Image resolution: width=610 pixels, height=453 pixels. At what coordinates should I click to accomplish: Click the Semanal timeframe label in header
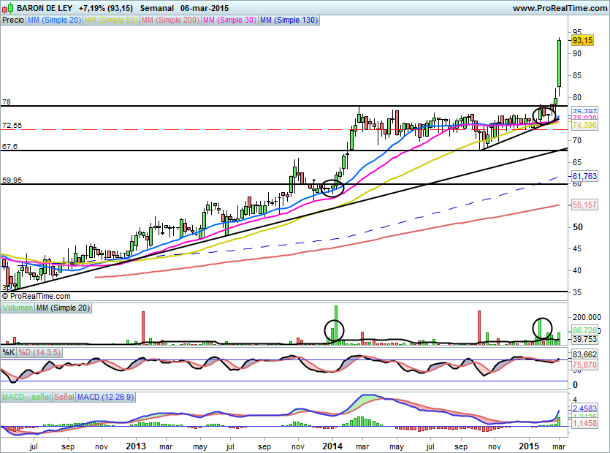tap(156, 8)
